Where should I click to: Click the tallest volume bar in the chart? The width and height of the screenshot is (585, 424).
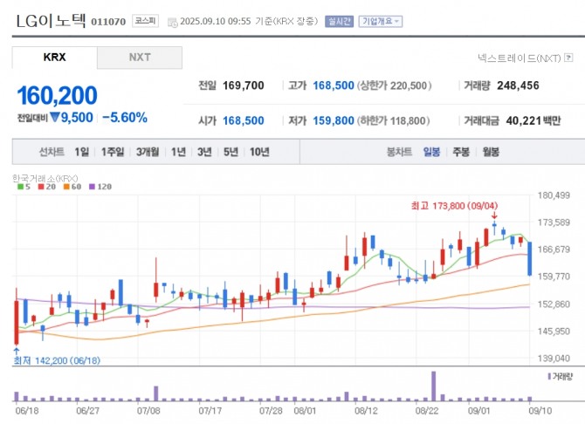click(433, 386)
